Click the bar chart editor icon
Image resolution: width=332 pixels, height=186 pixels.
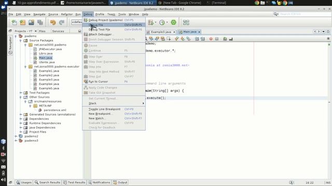[231, 39]
